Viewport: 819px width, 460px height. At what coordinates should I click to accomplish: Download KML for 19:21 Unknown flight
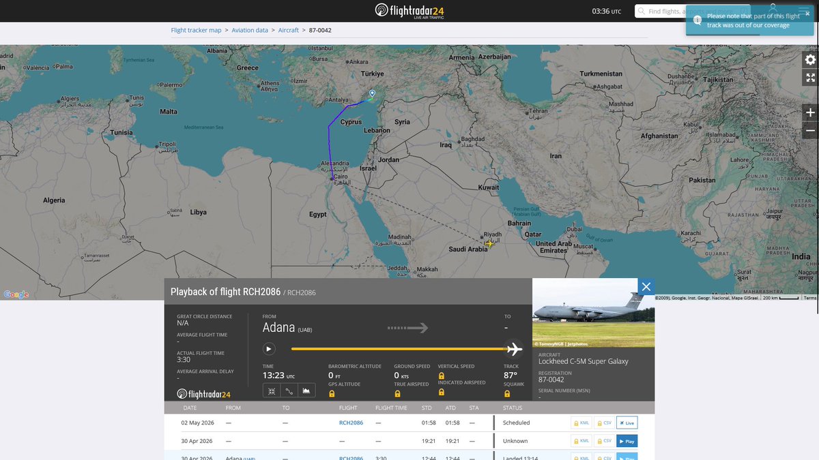point(581,441)
